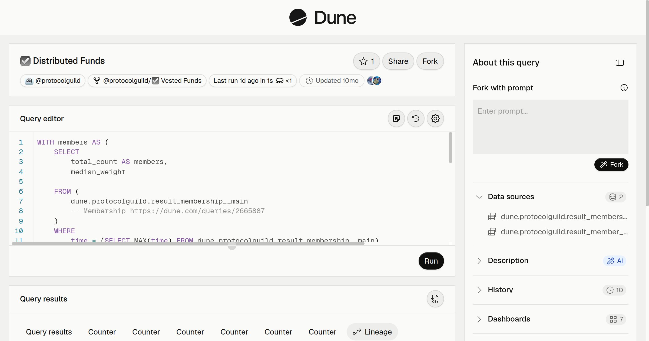Open query version history clock icon

[416, 119]
